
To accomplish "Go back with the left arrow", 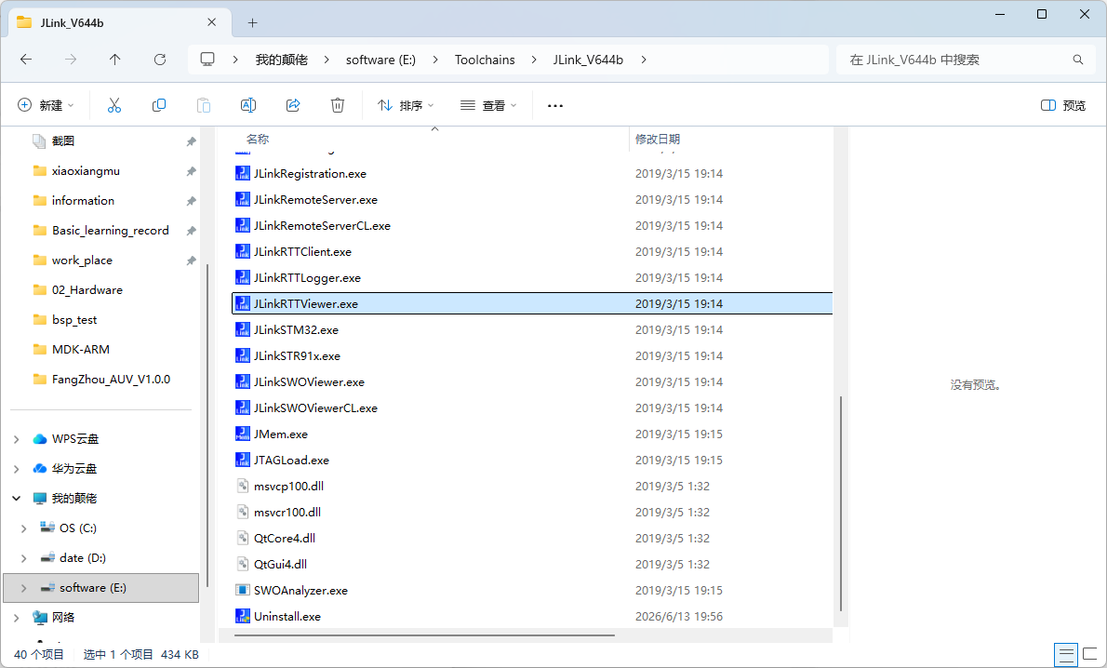I will coord(26,60).
